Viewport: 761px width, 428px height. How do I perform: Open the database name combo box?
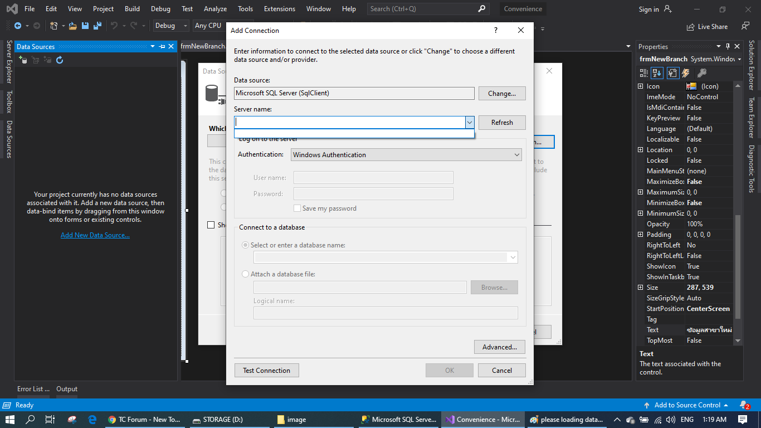coord(386,257)
